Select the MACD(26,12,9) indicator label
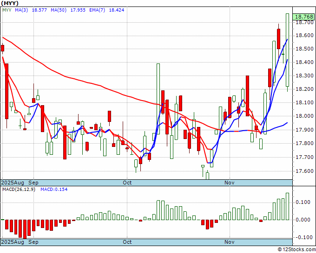This screenshot has width=316, height=253. click(x=19, y=190)
